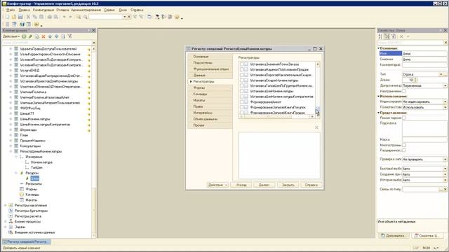Click the round yellow help icon on main toolbar
The image size is (449, 252).
pyautogui.click(x=177, y=17)
